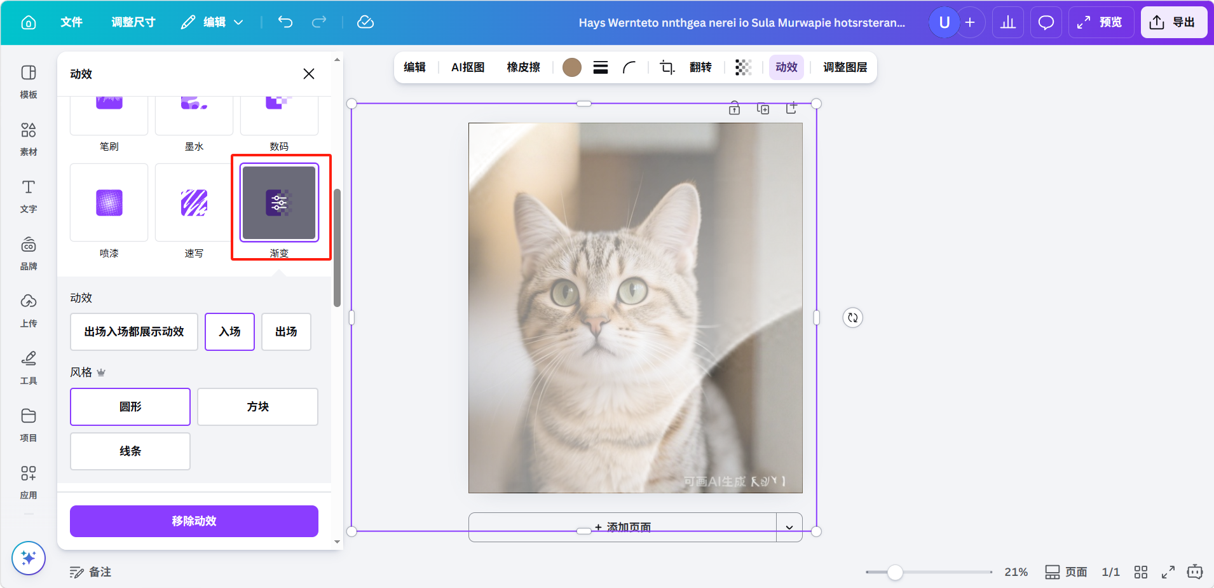
Task: Click the transparency checkerboard icon
Action: [743, 67]
